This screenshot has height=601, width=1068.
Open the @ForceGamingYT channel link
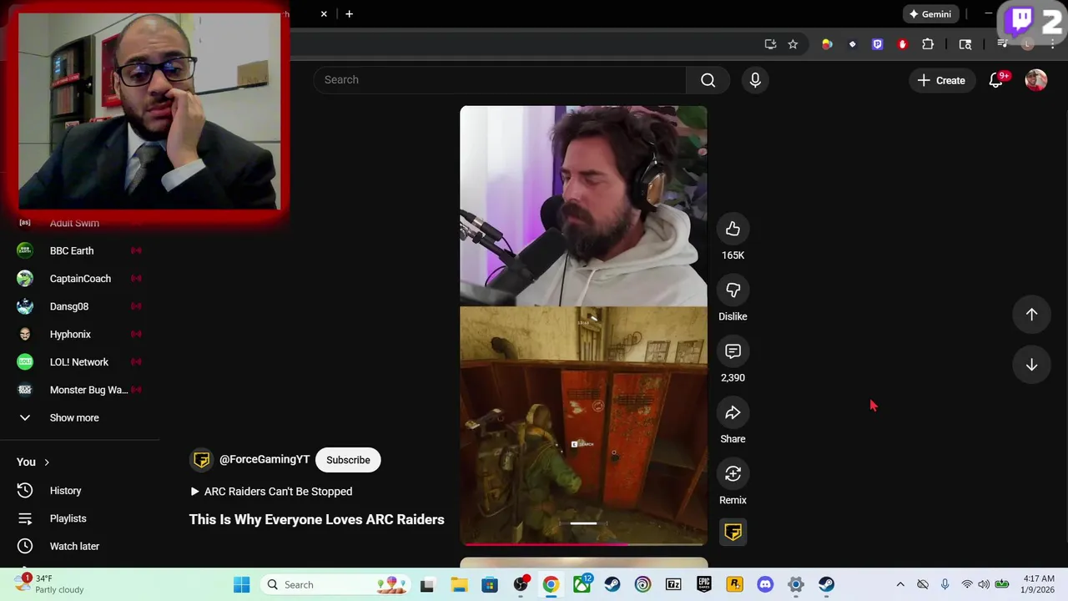[264, 460]
